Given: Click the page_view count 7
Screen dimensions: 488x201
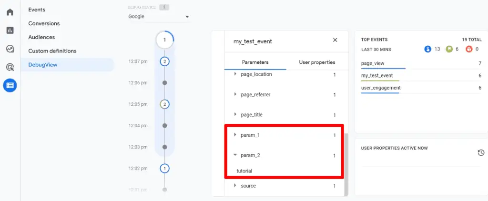Looking at the screenshot, I should 480,63.
